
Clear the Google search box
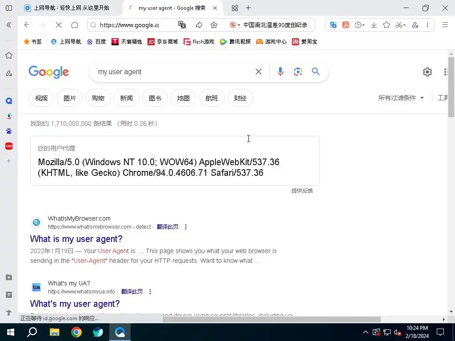(259, 71)
